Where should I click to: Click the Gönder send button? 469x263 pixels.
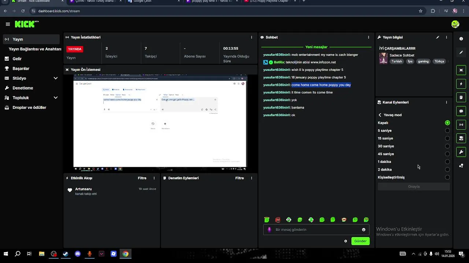[360, 241]
